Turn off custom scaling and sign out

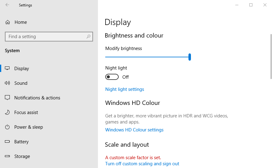(x=142, y=164)
